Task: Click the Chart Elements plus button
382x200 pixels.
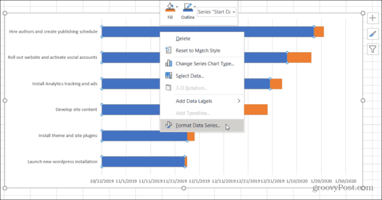Action: click(373, 18)
